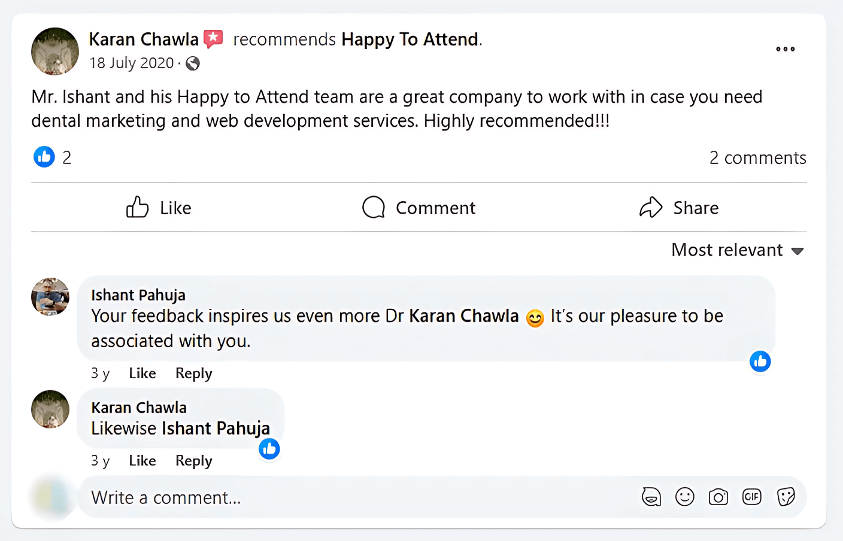
Task: Open the emoji picker in comment box
Action: pyautogui.click(x=684, y=497)
